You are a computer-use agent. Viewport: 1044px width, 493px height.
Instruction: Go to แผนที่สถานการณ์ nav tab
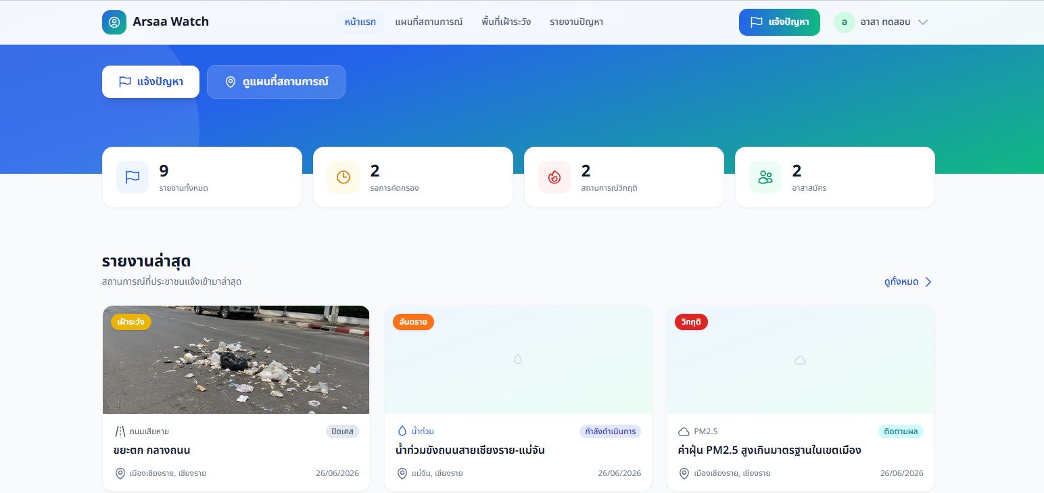tap(429, 22)
